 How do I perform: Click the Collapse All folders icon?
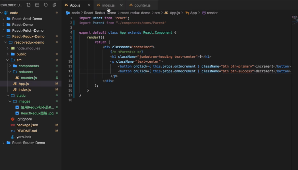pos(54,5)
